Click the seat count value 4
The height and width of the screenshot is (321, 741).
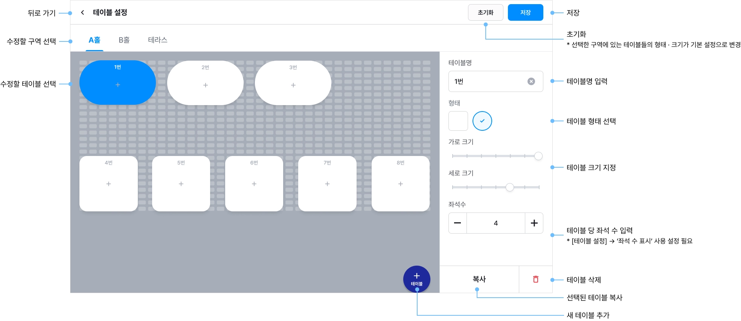pyautogui.click(x=496, y=223)
